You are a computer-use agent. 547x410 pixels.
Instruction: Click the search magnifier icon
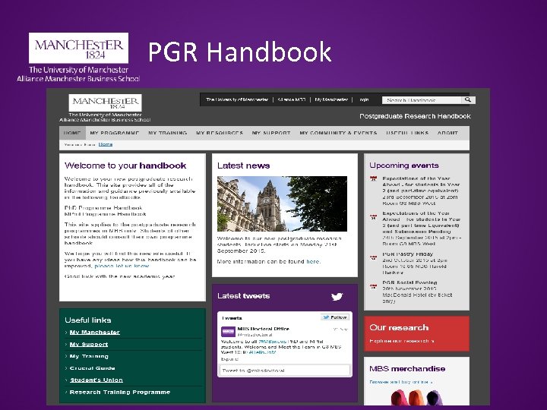point(468,99)
